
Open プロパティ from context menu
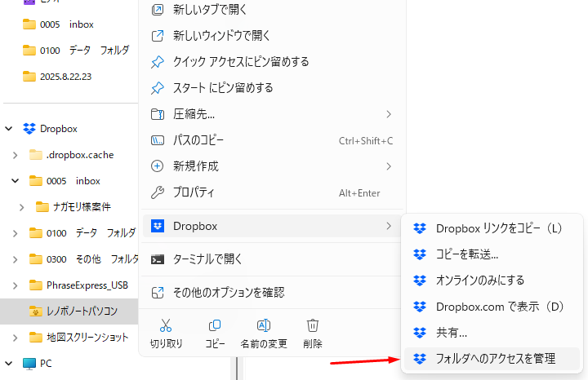pyautogui.click(x=194, y=192)
